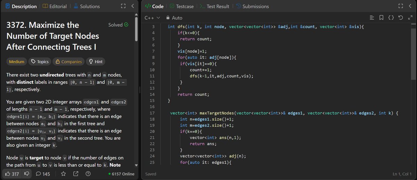Open the Solutions tab

[87, 6]
